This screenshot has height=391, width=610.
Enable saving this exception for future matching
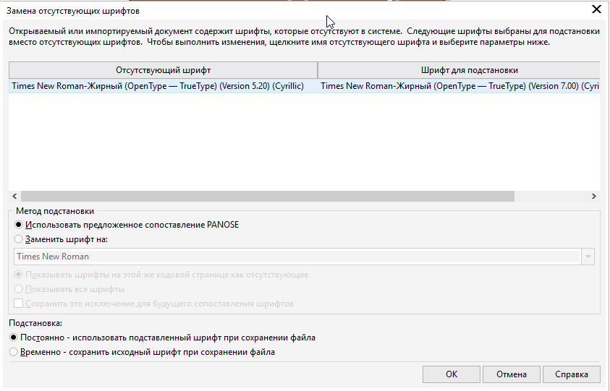coord(19,304)
